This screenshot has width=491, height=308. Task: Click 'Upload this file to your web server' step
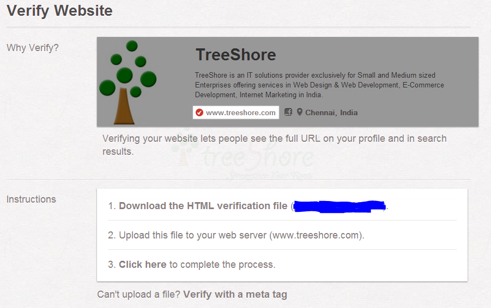pyautogui.click(x=236, y=235)
